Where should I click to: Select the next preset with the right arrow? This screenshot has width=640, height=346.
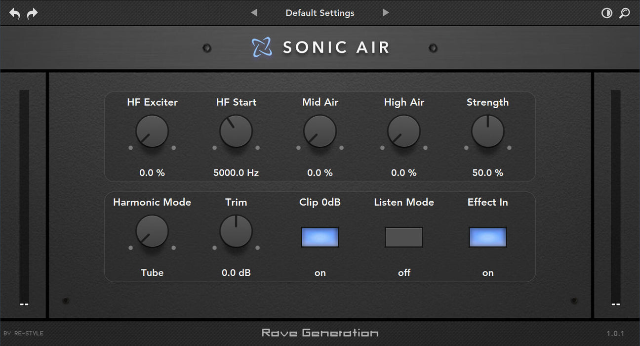(x=385, y=13)
